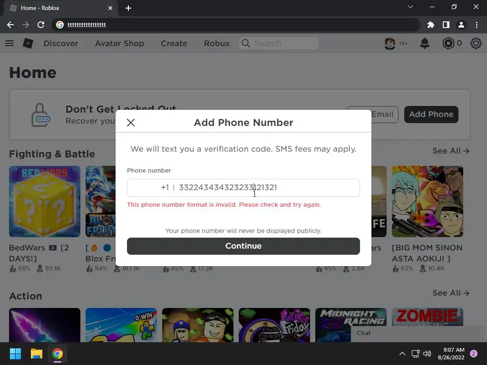Open the rainbow race game thumbnail
This screenshot has height=365, width=487.
121,325
